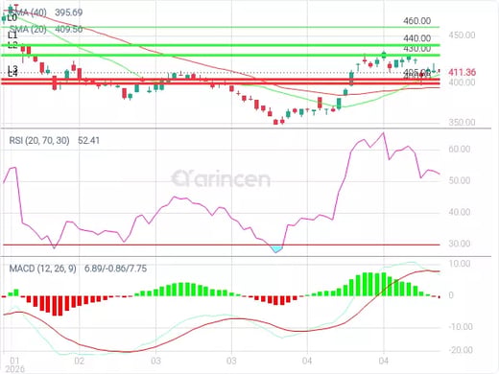The width and height of the screenshot is (499, 374).
Task: Click the 460.00 level label
Action: tap(416, 21)
